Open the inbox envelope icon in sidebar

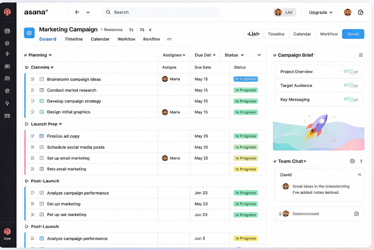[7, 78]
